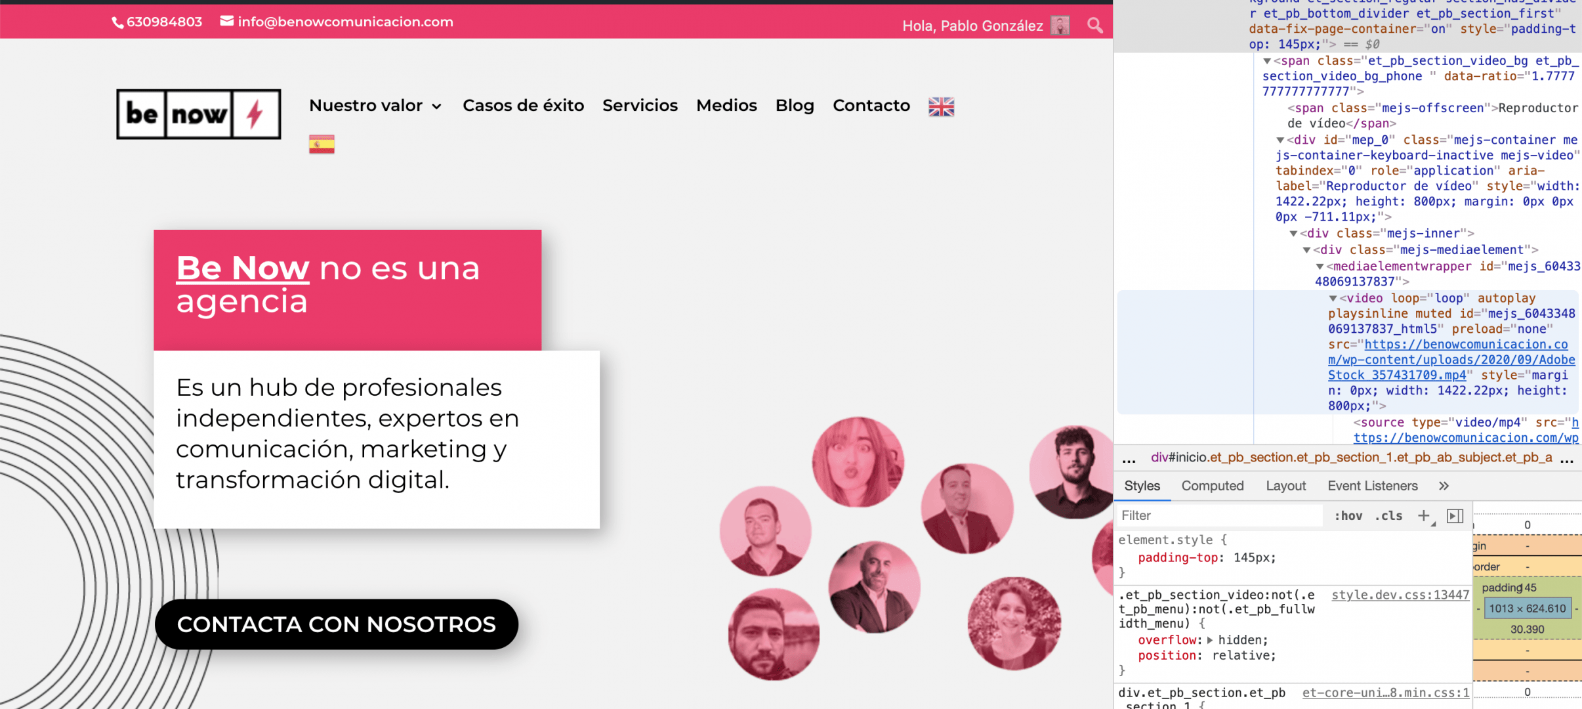The width and height of the screenshot is (1582, 709).
Task: Click the source type video/mp4 node
Action: tap(1466, 430)
